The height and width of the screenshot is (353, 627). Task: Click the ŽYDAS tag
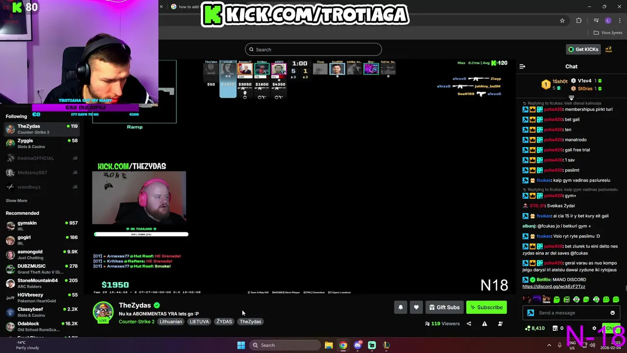224,322
